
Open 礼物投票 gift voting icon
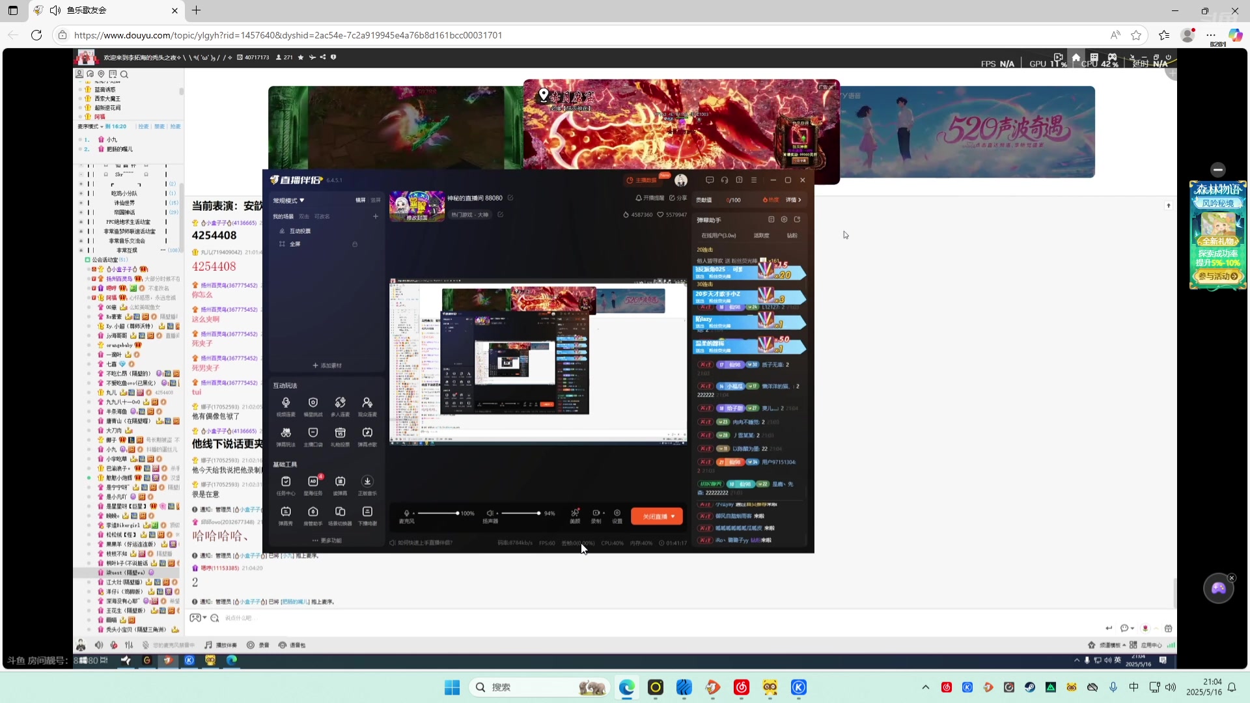coord(340,433)
